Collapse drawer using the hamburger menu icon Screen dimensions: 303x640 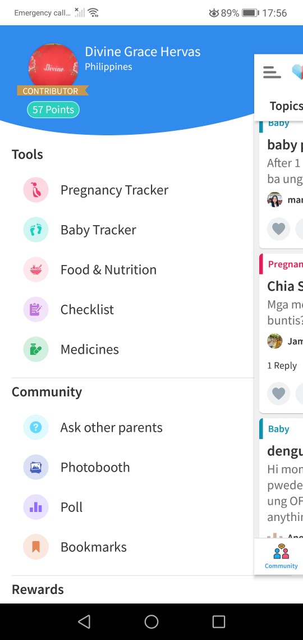[272, 72]
